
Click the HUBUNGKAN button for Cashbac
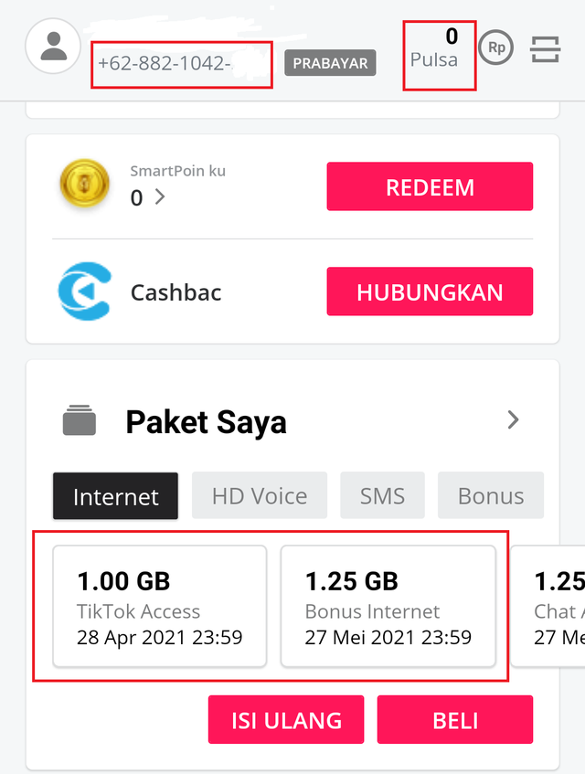[430, 292]
